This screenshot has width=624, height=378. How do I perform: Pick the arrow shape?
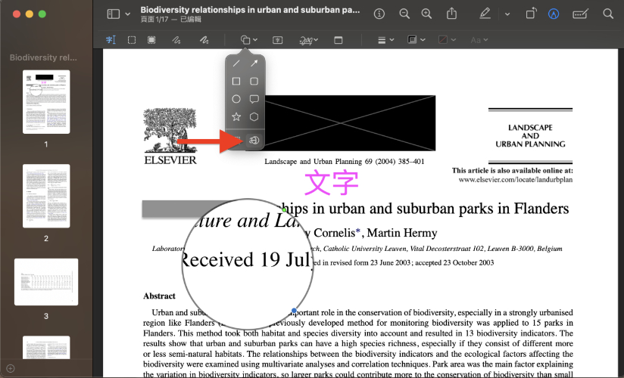(x=254, y=64)
